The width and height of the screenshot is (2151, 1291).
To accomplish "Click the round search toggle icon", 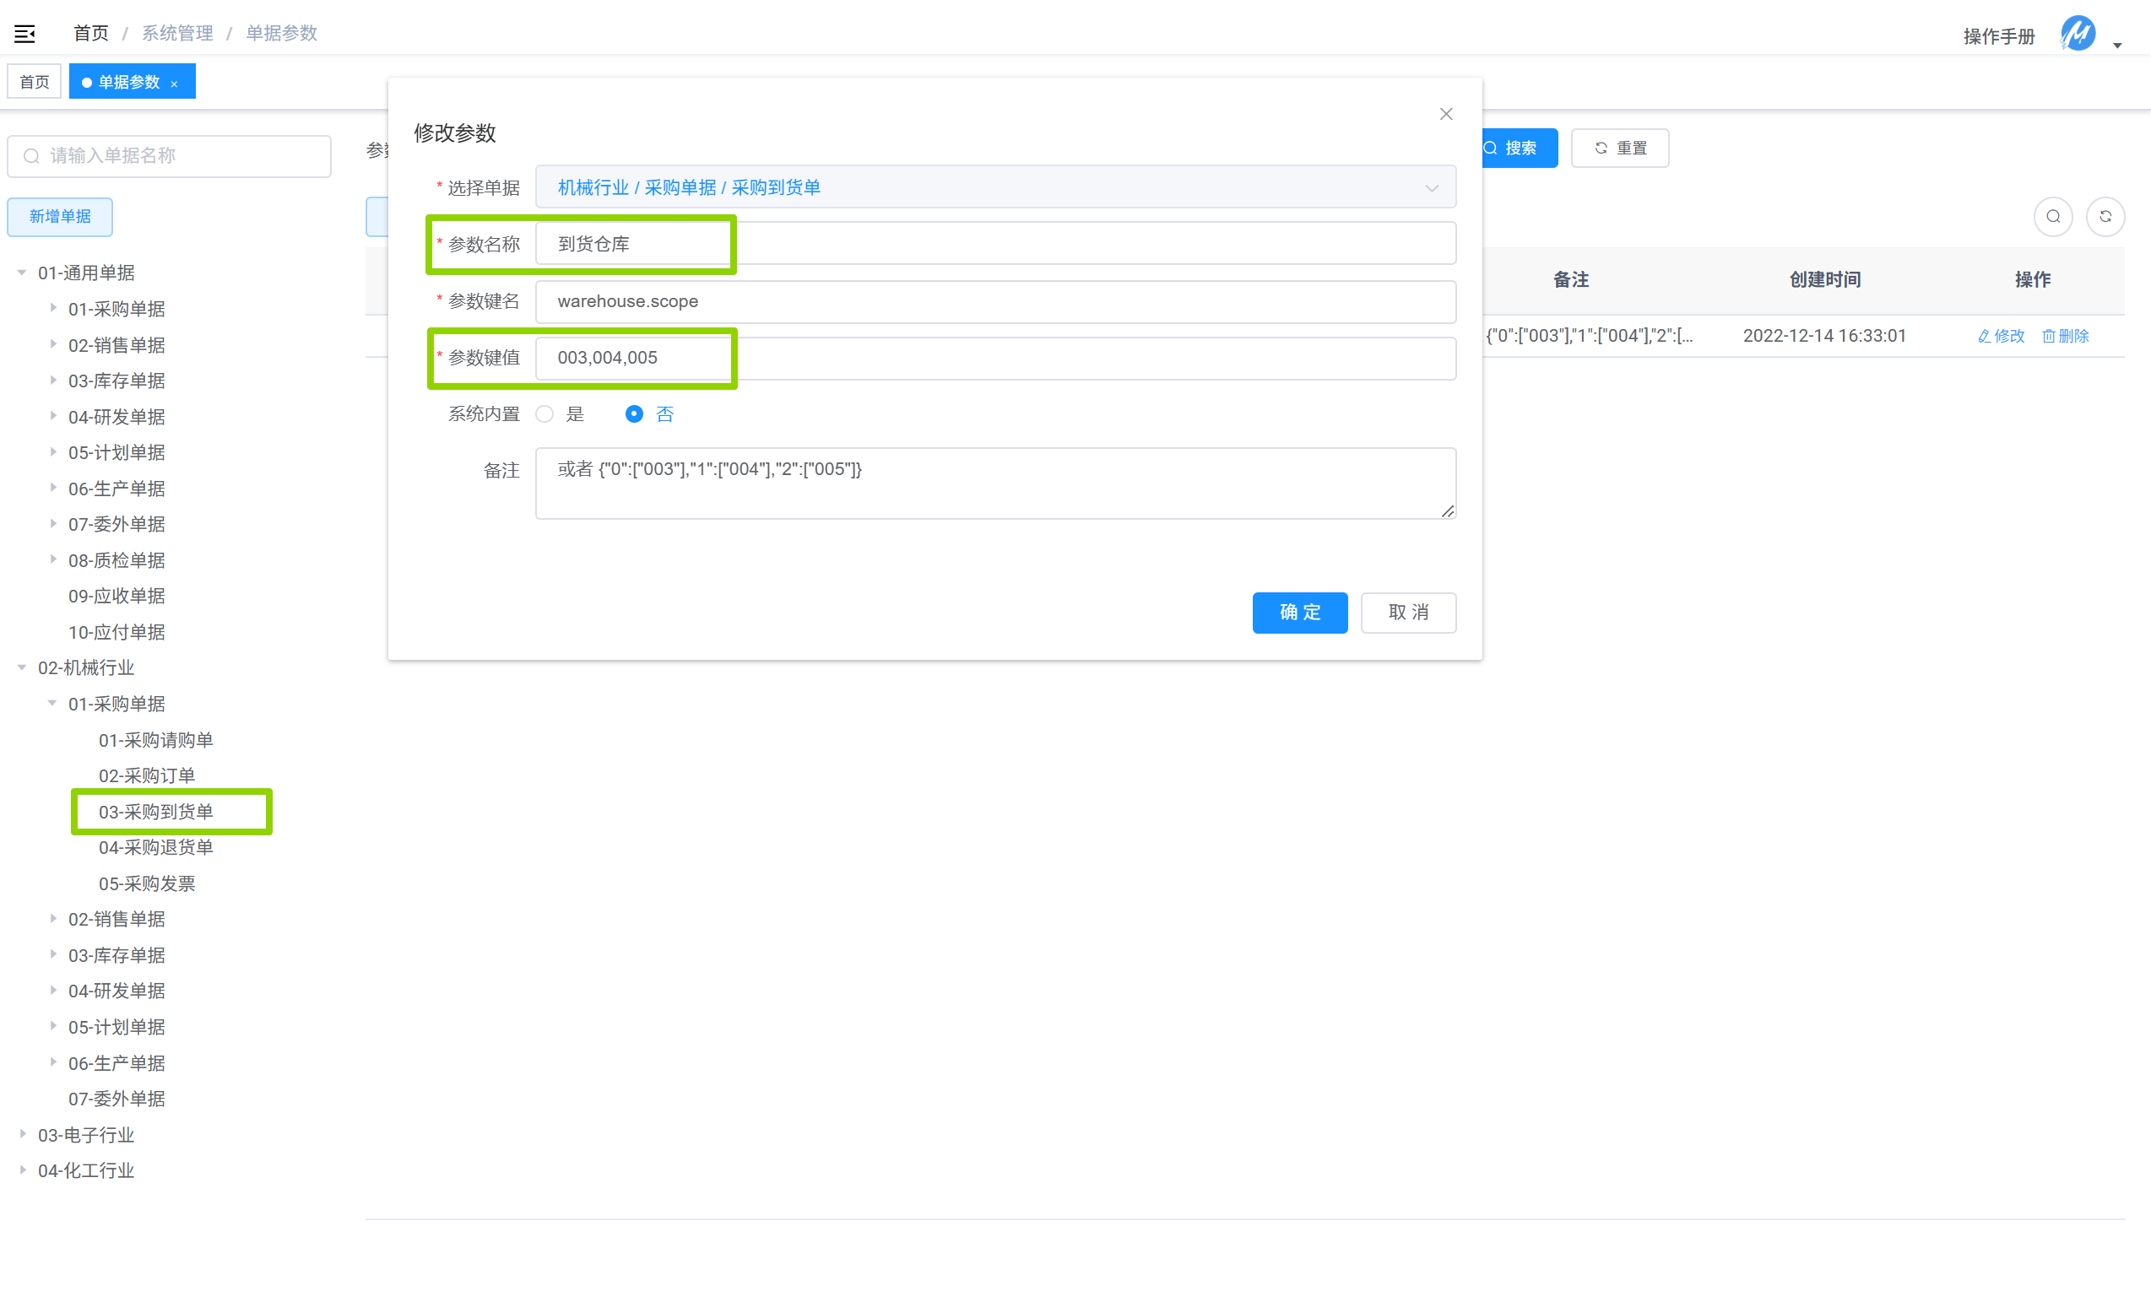I will tap(2053, 217).
